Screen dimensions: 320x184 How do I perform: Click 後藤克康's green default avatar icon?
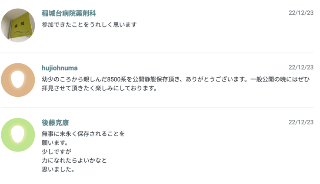[18, 135]
